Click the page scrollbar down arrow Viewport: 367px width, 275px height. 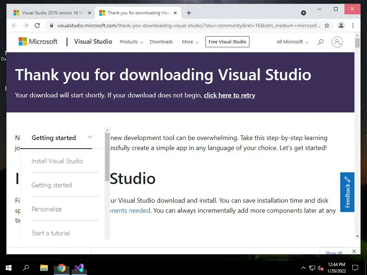point(357,236)
